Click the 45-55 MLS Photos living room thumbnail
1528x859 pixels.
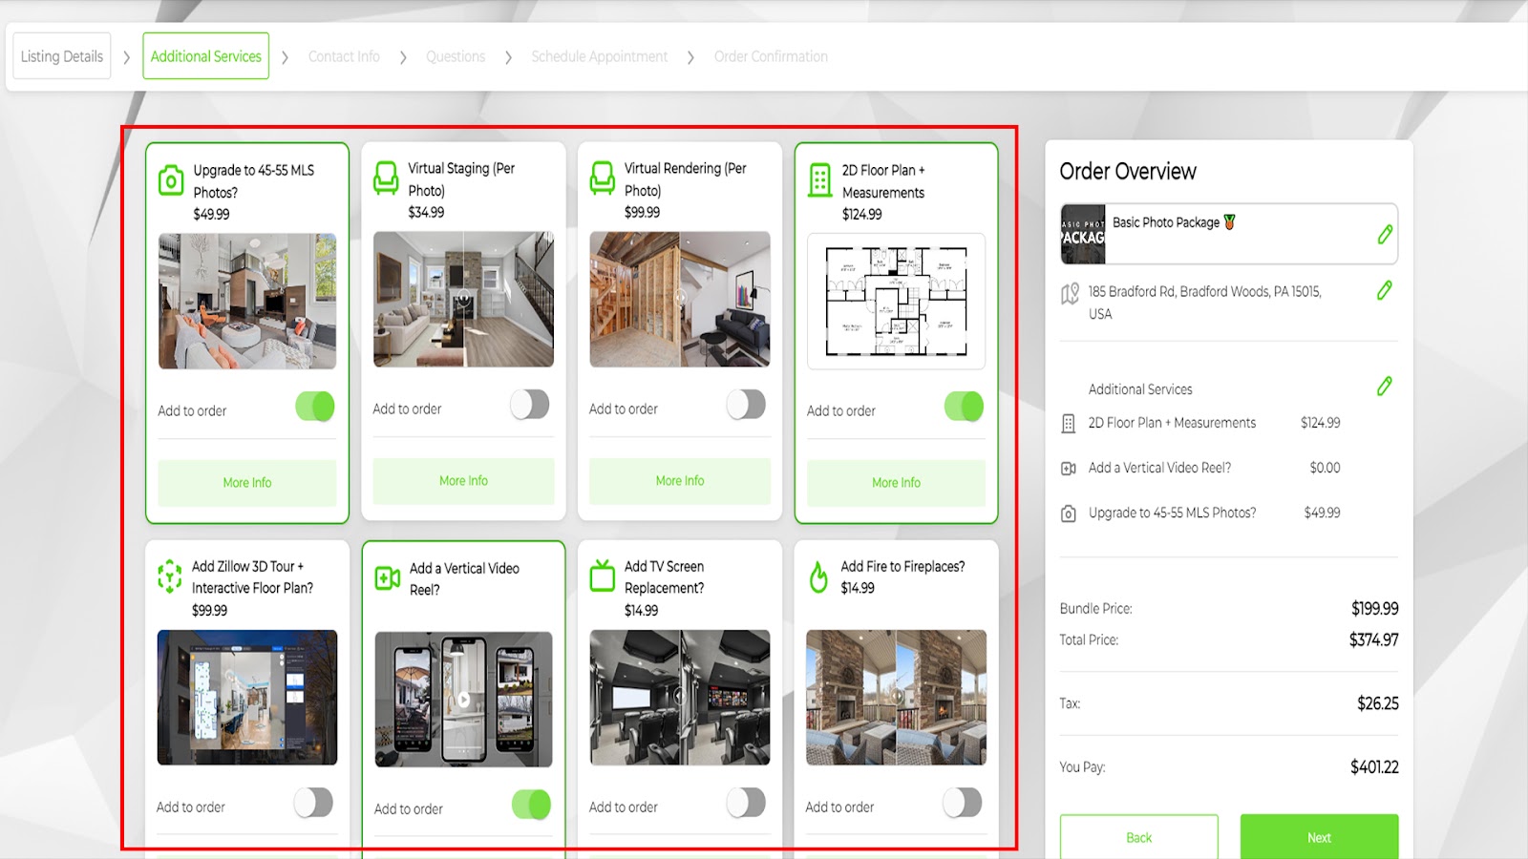click(247, 302)
